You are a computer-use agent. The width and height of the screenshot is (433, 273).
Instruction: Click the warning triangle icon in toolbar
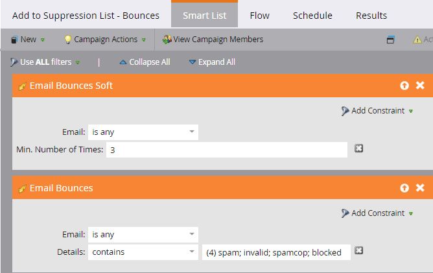(x=418, y=40)
